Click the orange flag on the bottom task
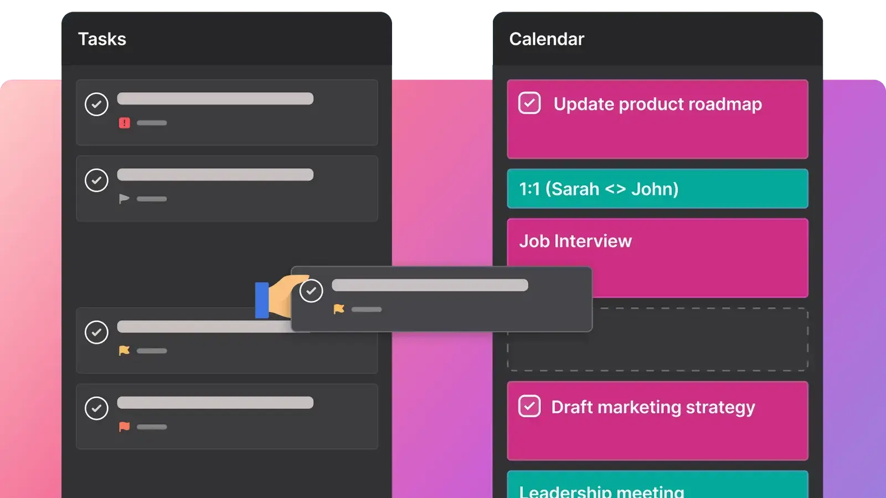 click(124, 427)
